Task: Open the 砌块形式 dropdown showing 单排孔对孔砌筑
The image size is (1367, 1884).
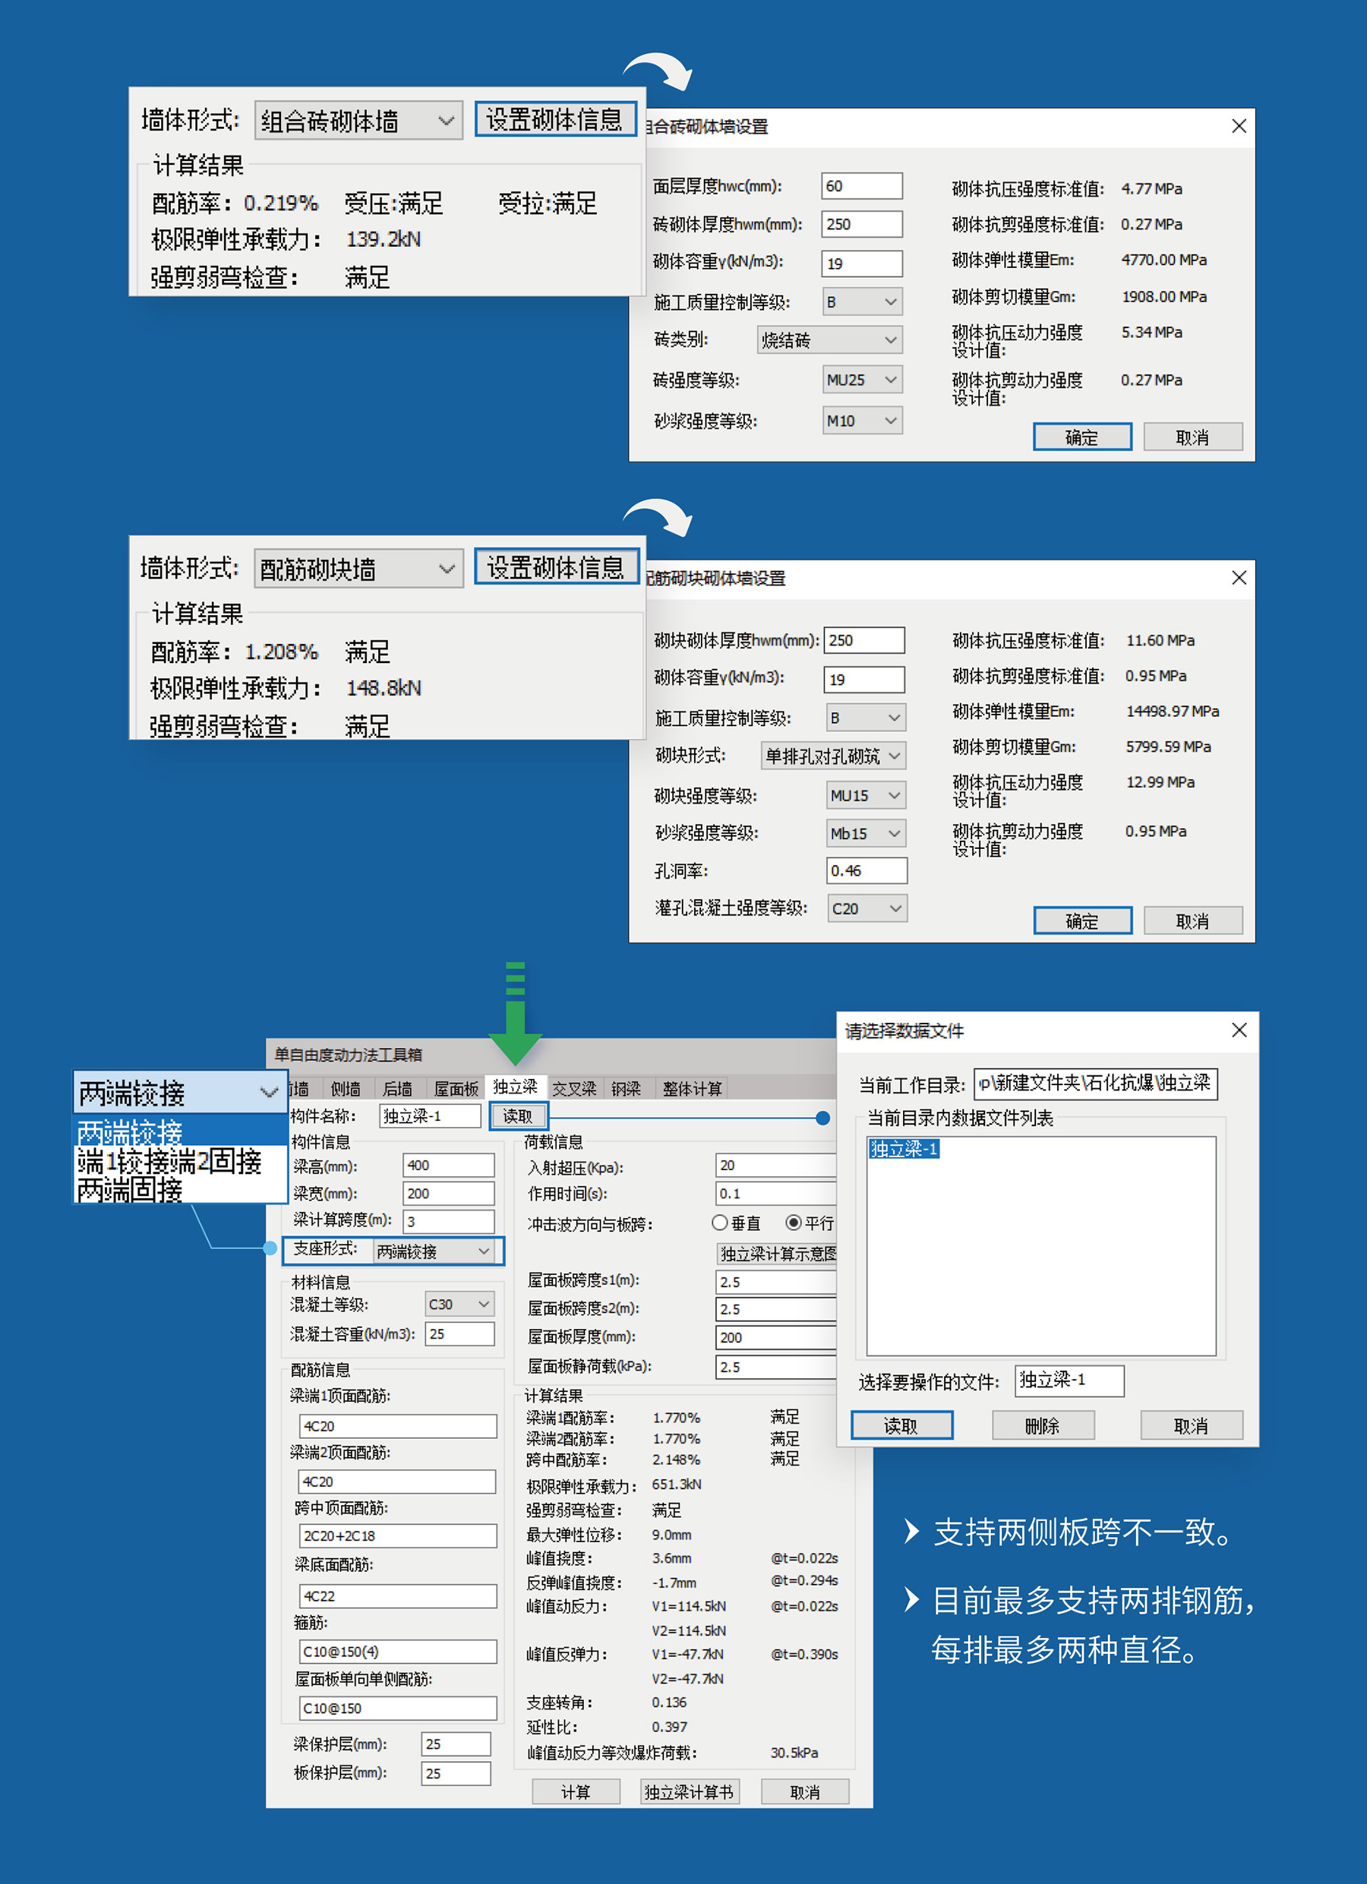Action: pyautogui.click(x=834, y=756)
